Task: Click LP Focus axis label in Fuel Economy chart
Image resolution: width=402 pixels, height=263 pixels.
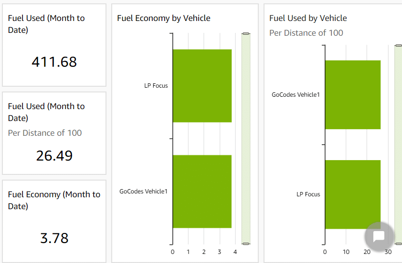Action: click(156, 86)
